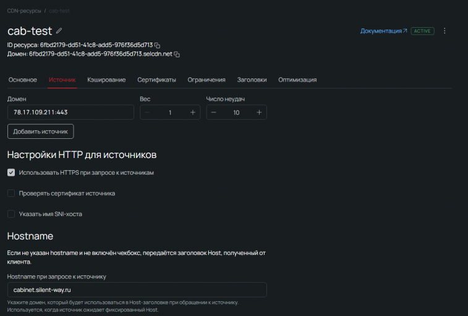Click the Число неудач number field

click(236, 112)
